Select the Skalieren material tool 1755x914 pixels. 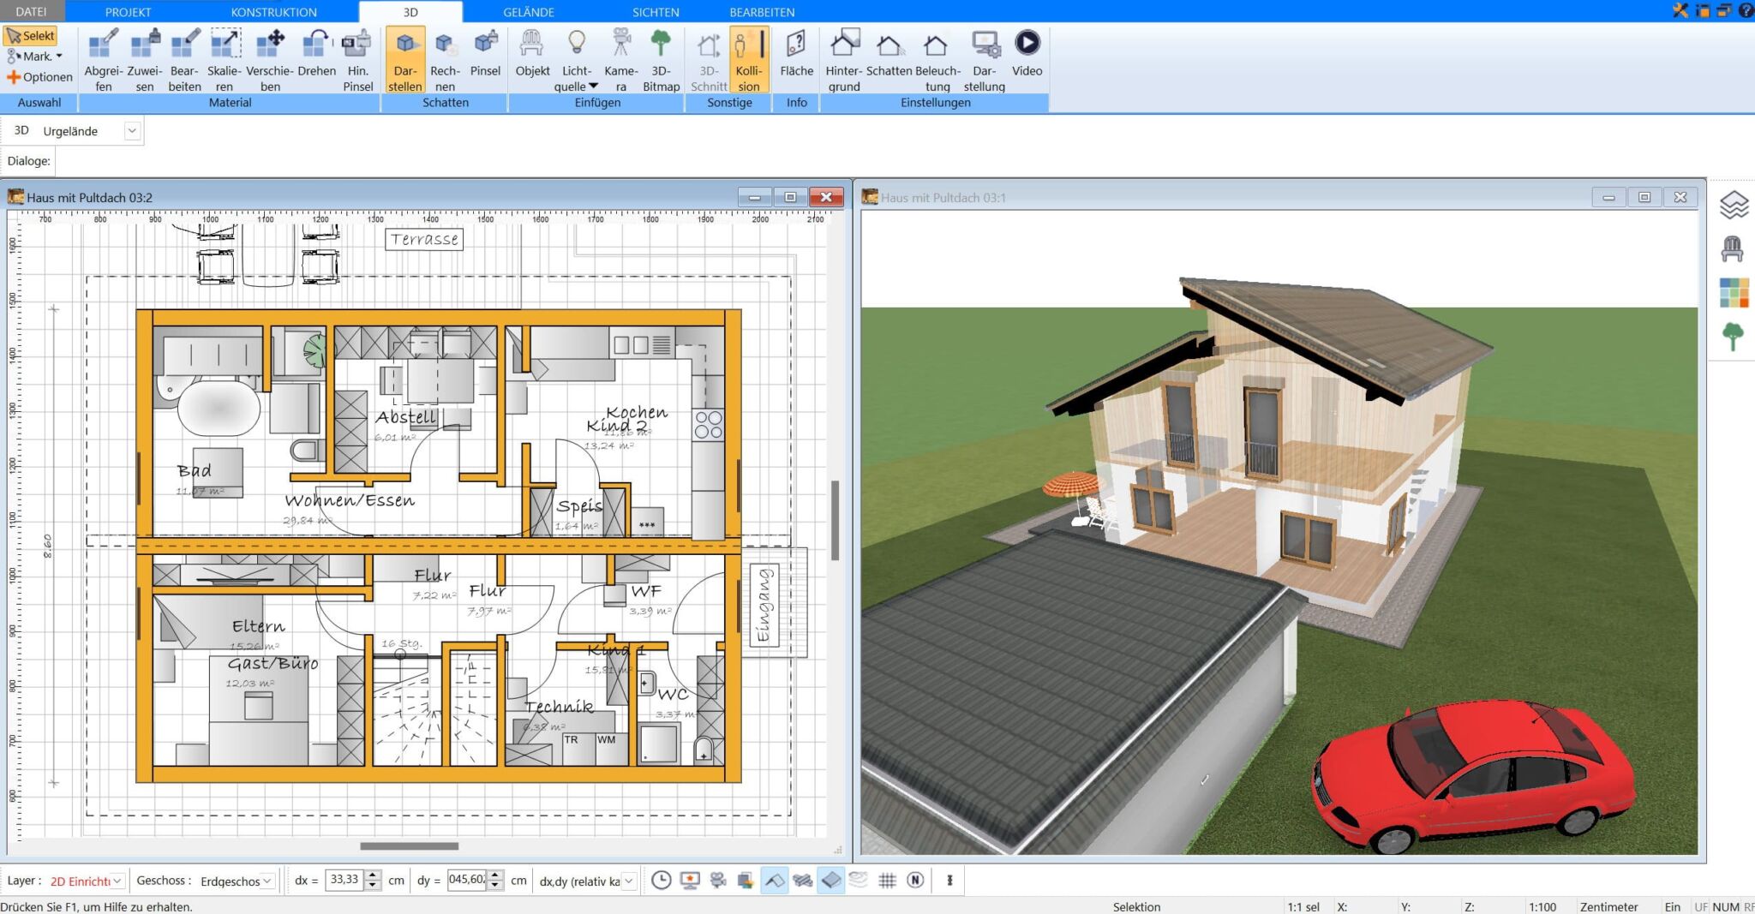(225, 57)
